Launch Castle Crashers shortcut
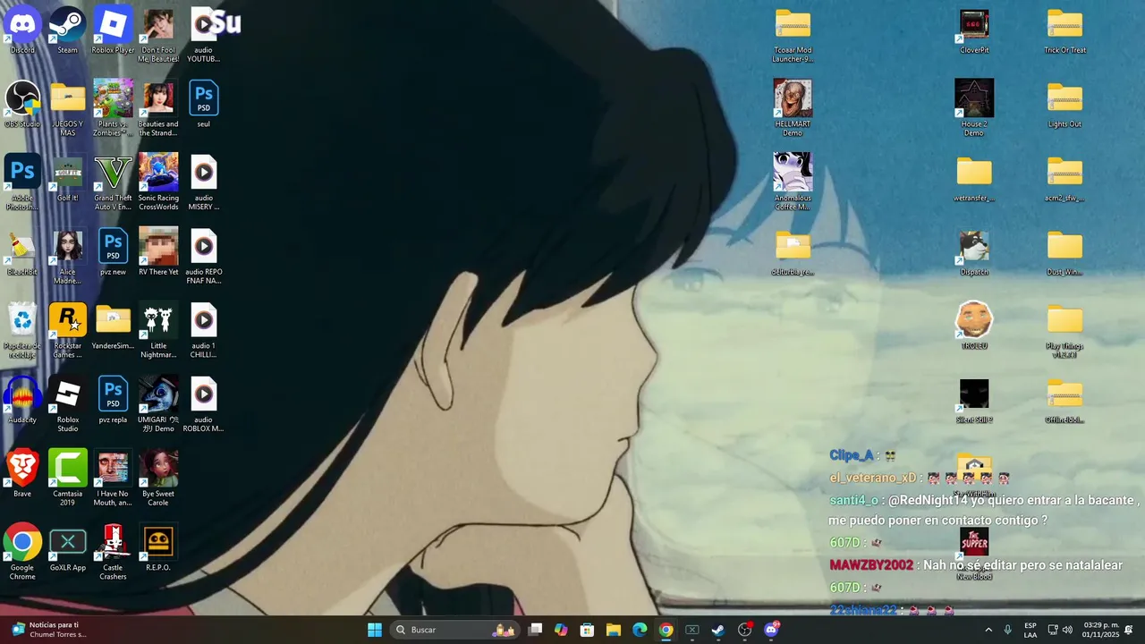The image size is (1145, 644). click(x=113, y=553)
